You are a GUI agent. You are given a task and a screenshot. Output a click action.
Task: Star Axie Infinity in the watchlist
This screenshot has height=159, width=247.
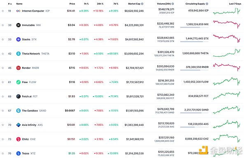(3, 125)
